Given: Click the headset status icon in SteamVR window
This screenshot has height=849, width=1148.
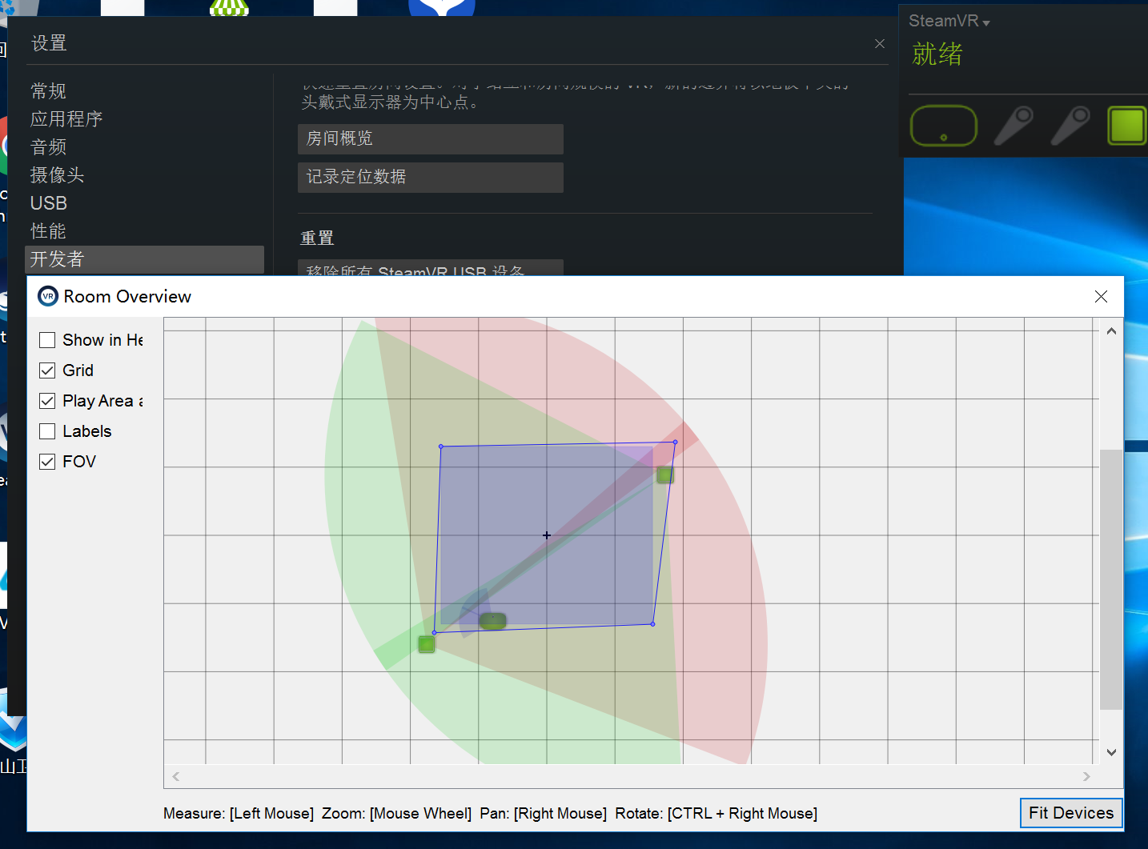Looking at the screenshot, I should (x=944, y=126).
